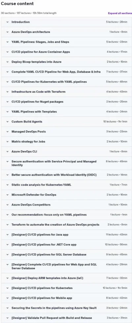Open CI/CD pipelines for Nuget packages section

pyautogui.click(x=37, y=102)
